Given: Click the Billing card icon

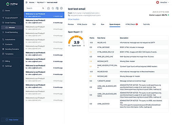Looking at the screenshot, I should coord(3,61).
